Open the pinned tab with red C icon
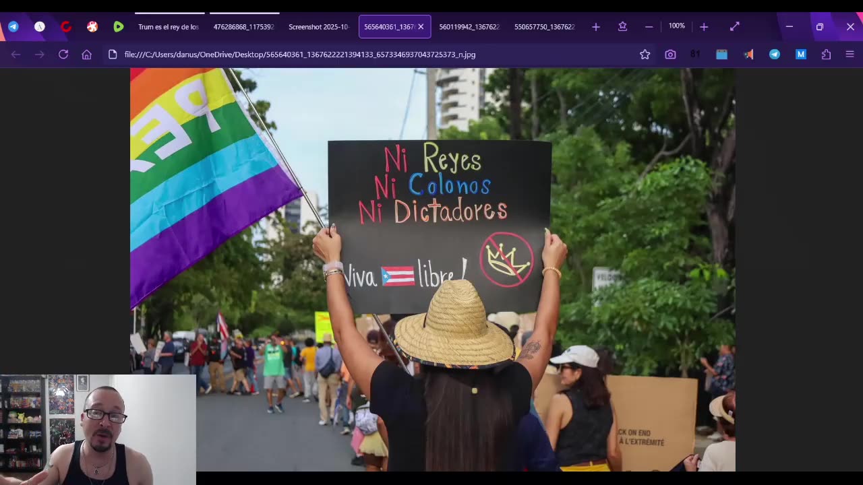 66,27
